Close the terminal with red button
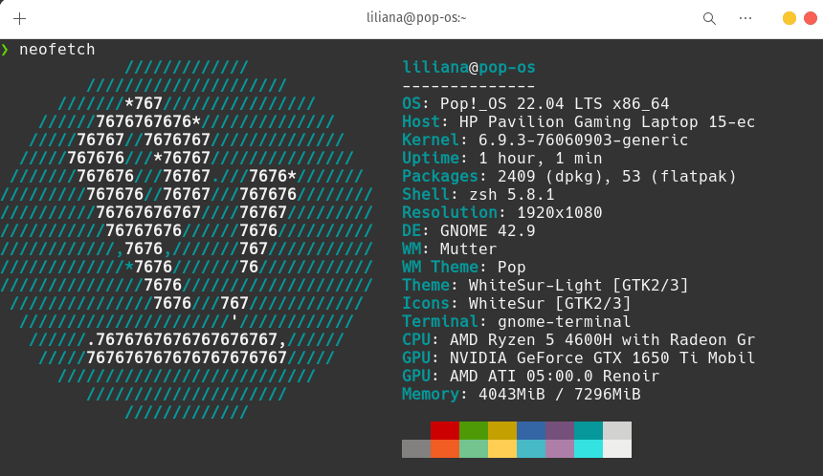Viewport: 823px width, 476px height. pyautogui.click(x=811, y=18)
